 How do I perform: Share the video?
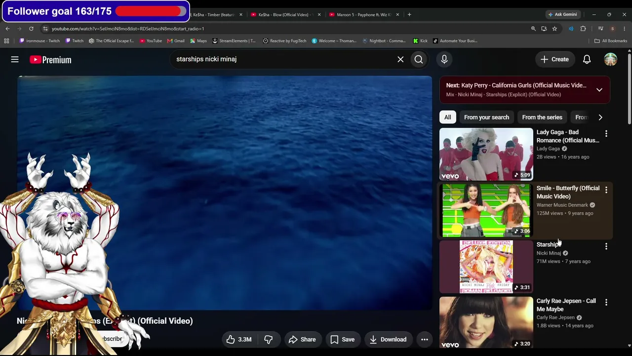pos(302,340)
